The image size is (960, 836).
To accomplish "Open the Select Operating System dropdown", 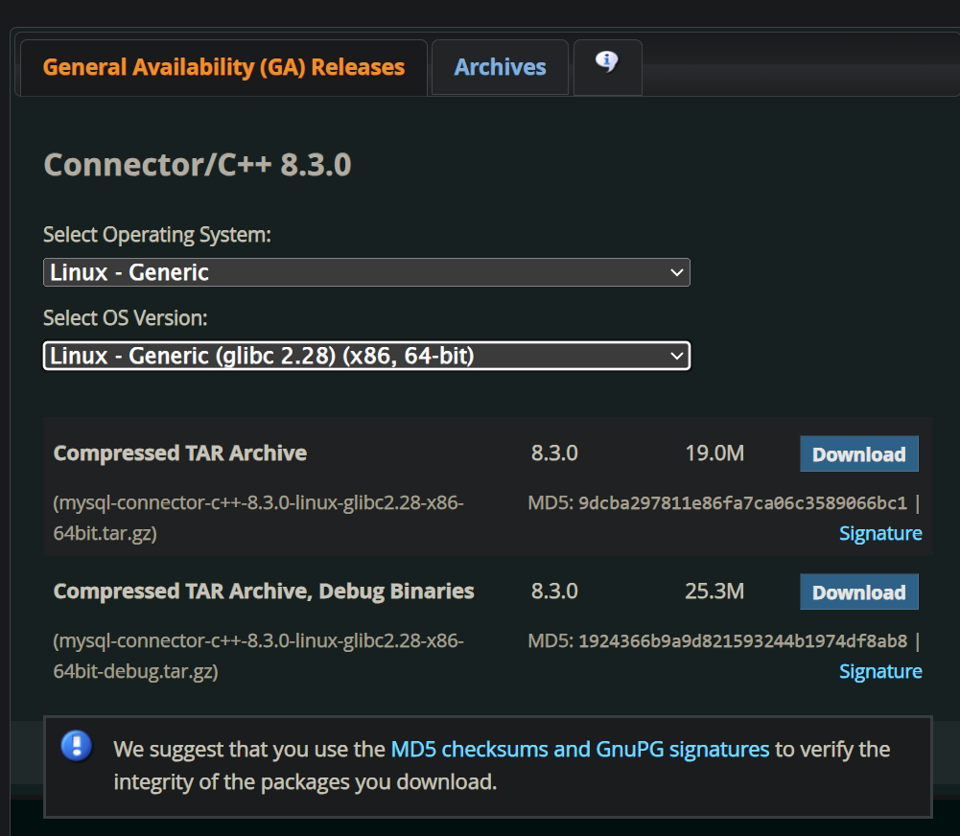I will pyautogui.click(x=366, y=272).
